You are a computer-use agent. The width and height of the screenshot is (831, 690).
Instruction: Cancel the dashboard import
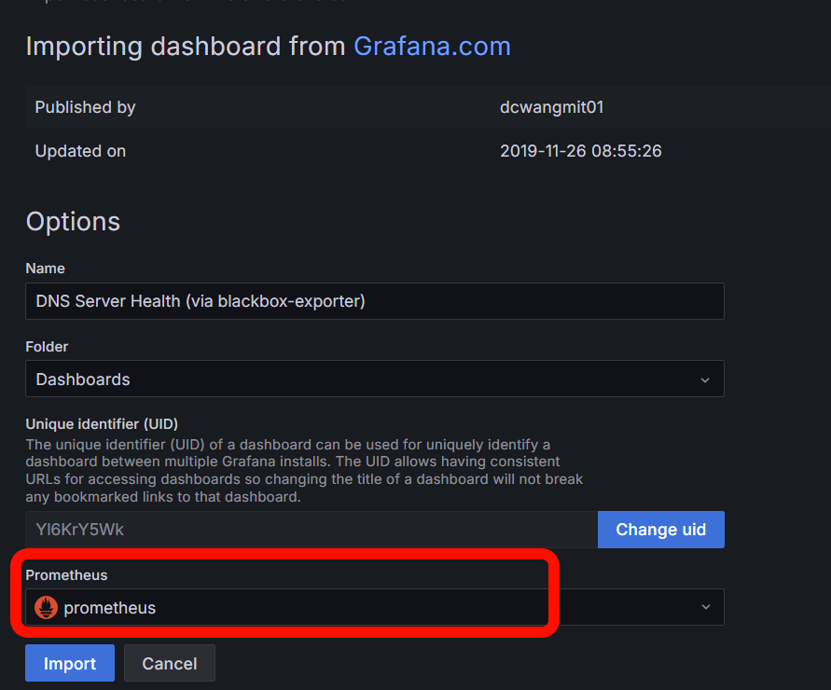coord(169,663)
